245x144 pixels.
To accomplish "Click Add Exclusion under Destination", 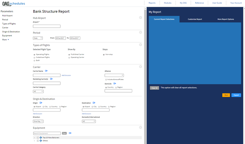I will tap(86, 114).
